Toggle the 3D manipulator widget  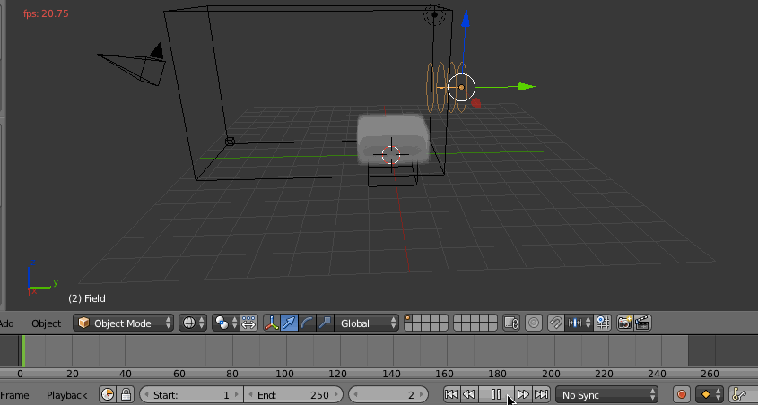click(271, 323)
